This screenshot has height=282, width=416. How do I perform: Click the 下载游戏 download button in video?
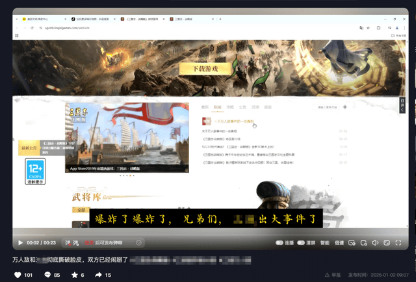[x=205, y=69]
